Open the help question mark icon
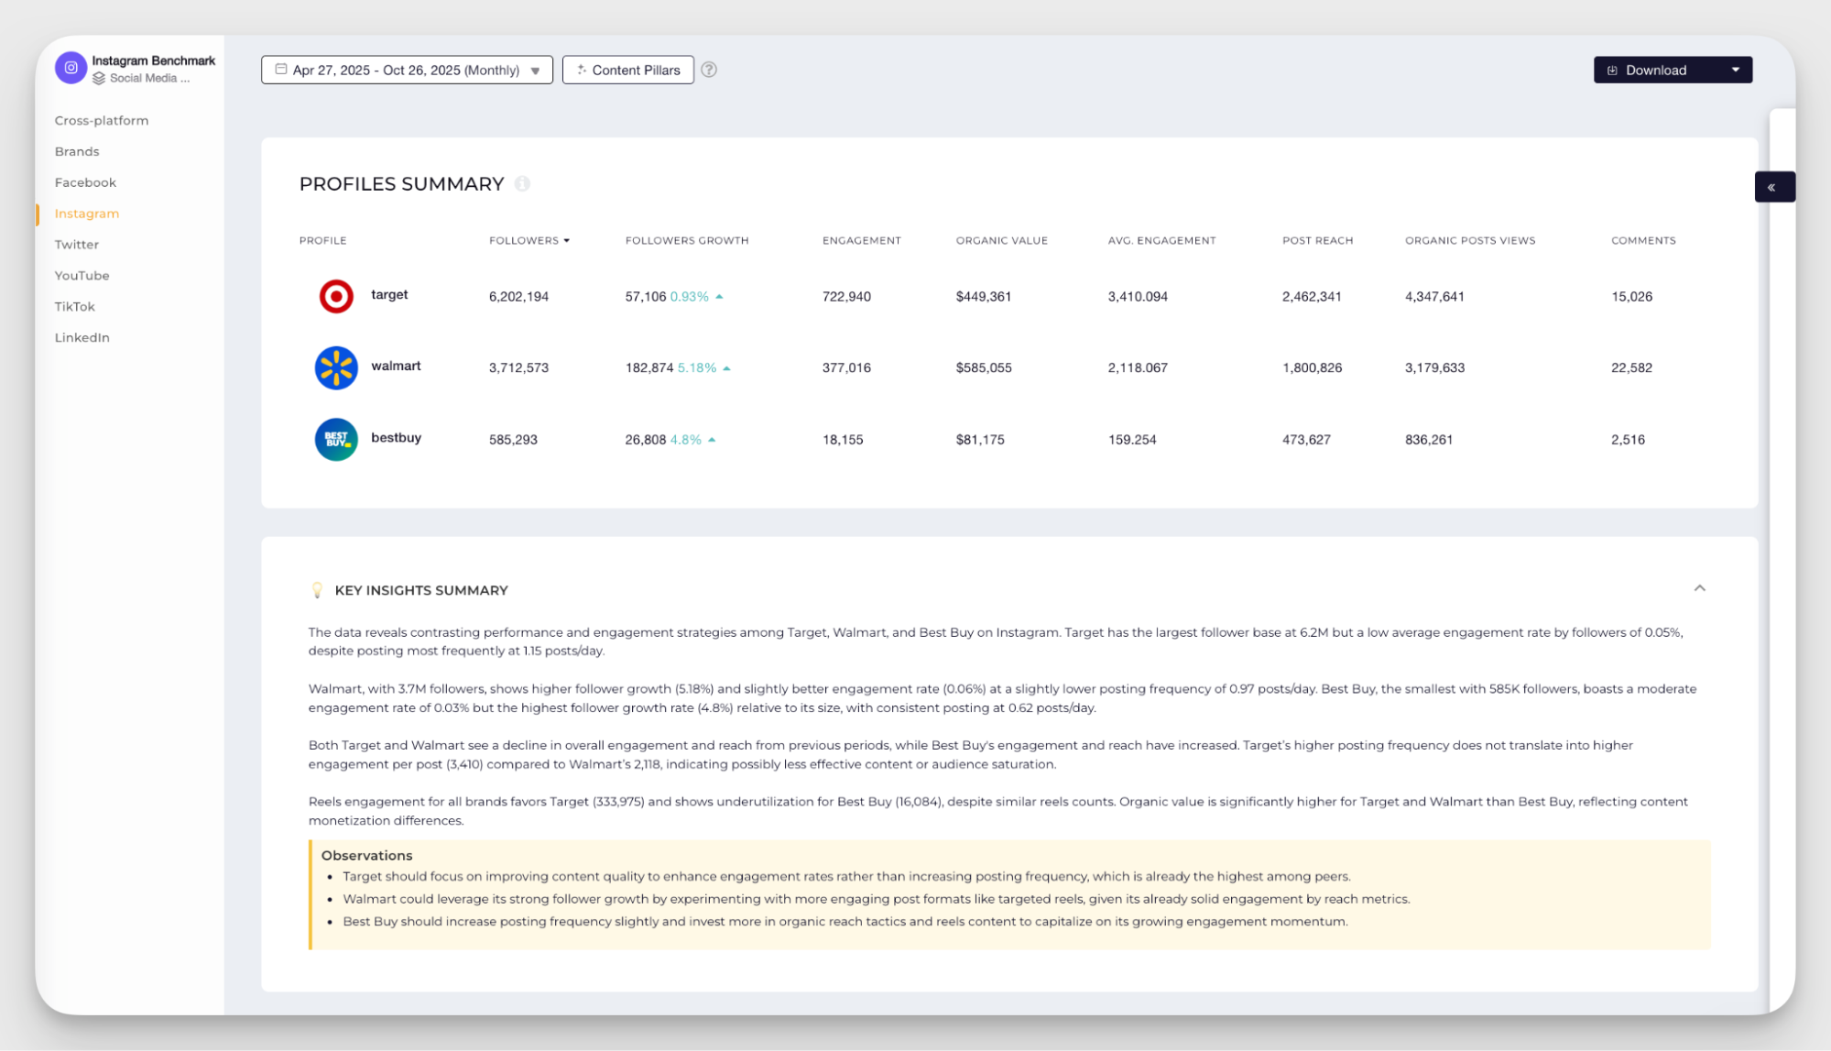 [x=709, y=69]
